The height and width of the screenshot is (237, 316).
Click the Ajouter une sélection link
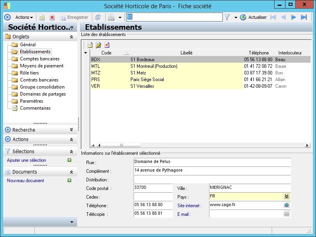click(x=27, y=160)
